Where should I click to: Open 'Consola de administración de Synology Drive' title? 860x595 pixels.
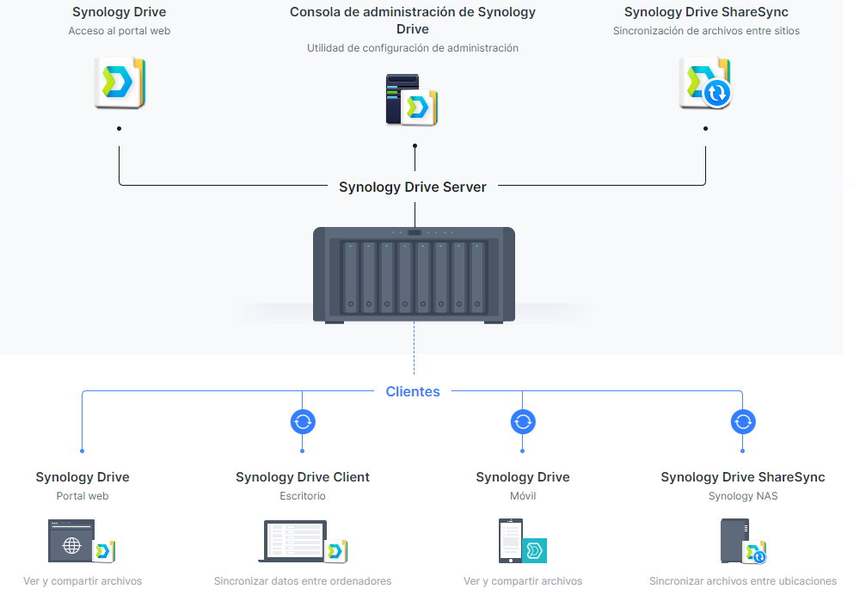[413, 21]
